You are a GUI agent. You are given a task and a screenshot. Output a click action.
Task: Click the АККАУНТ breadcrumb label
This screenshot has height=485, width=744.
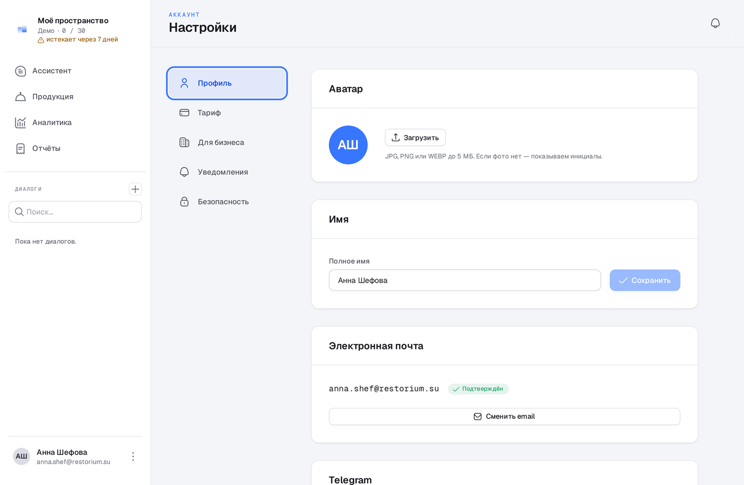[184, 15]
